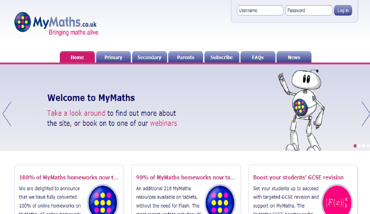Screen dimensions: 370x214
Task: Select the first pink carousel dot
Action: click(x=355, y=146)
